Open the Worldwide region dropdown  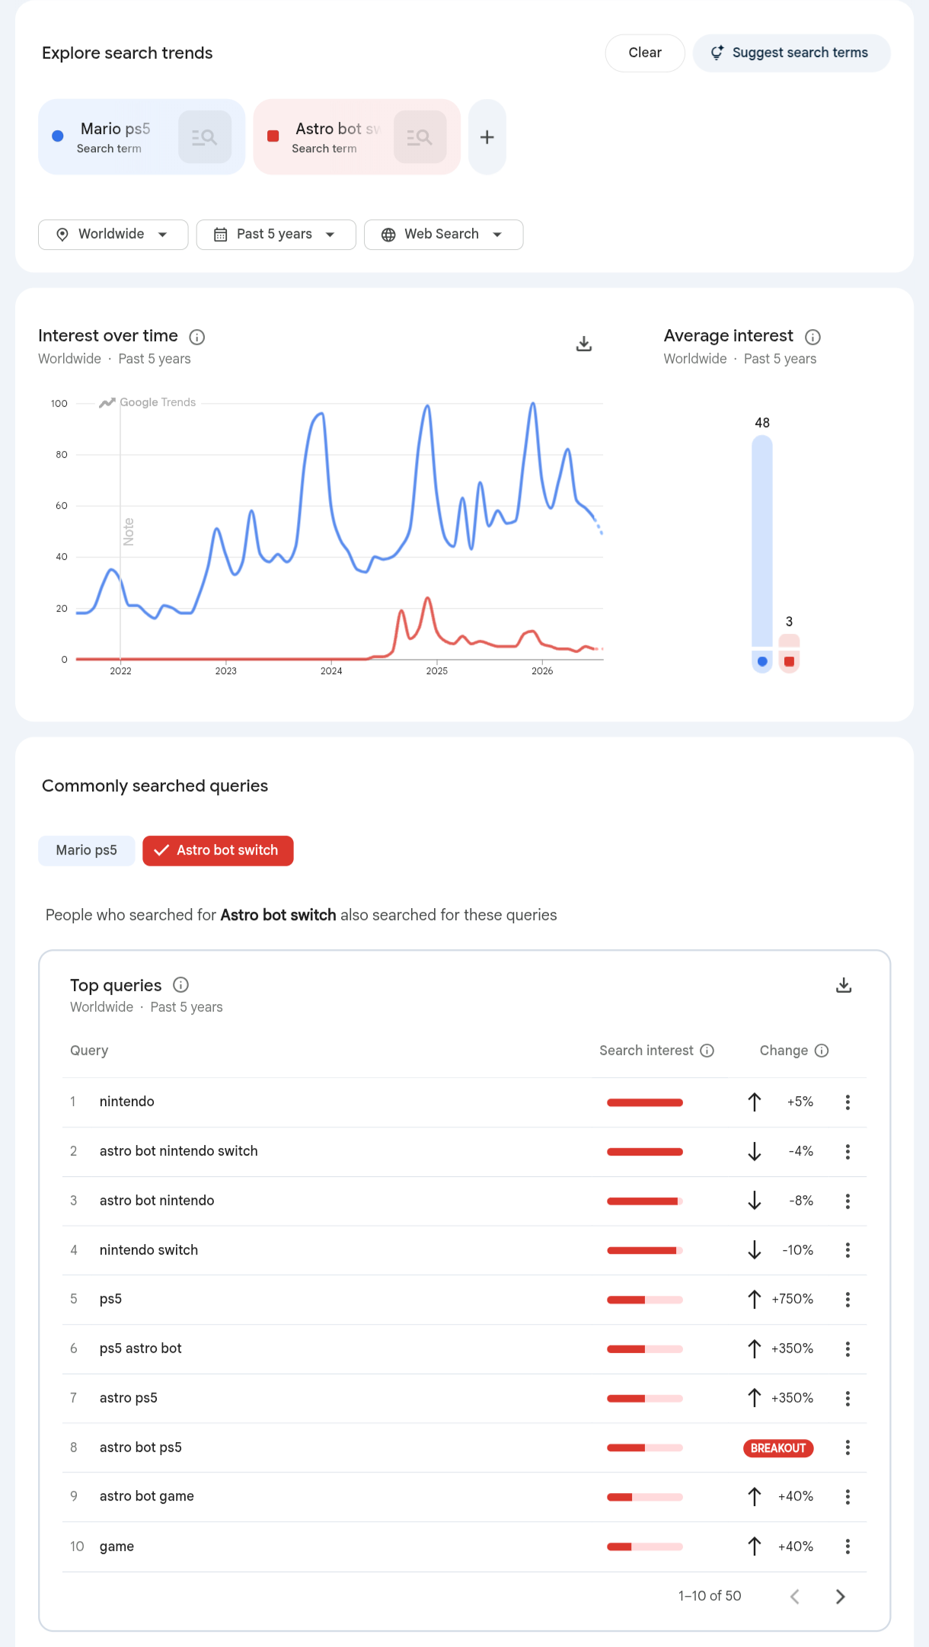point(113,235)
